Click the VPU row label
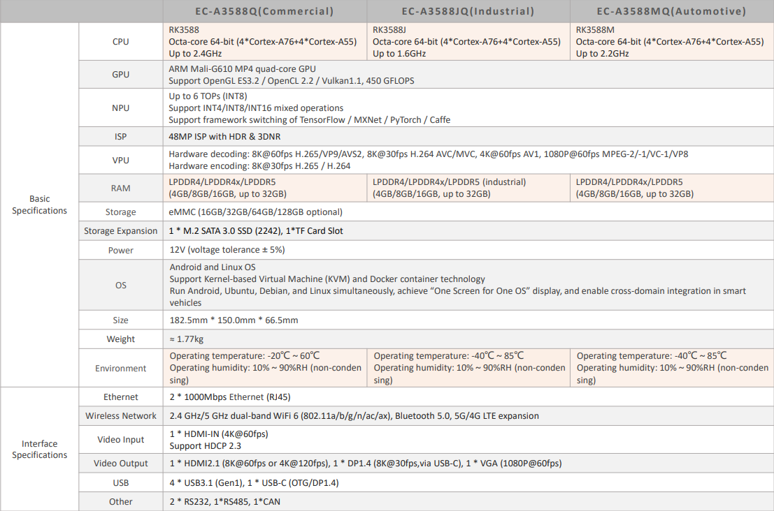The image size is (774, 511). [120, 160]
